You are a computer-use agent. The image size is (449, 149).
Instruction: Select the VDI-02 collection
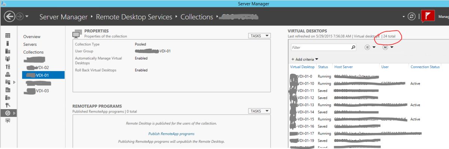(37, 67)
